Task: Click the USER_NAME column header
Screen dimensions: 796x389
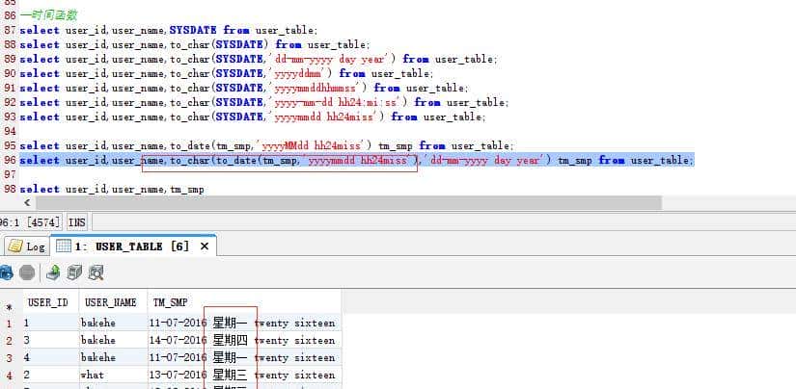Action: (x=111, y=303)
